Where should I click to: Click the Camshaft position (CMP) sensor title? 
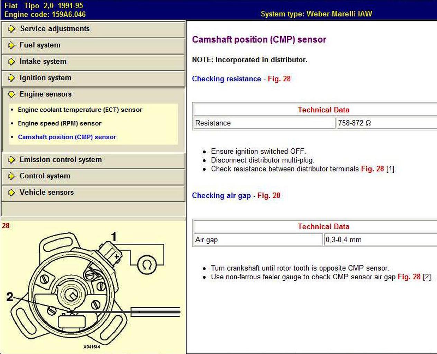coord(259,39)
